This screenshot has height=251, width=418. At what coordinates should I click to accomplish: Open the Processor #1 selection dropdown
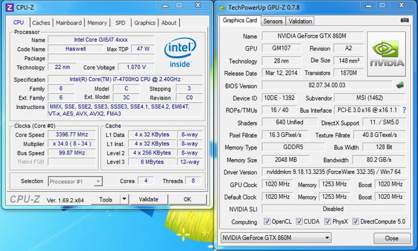[75, 181]
